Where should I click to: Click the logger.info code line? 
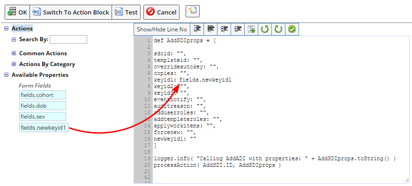click(x=275, y=159)
